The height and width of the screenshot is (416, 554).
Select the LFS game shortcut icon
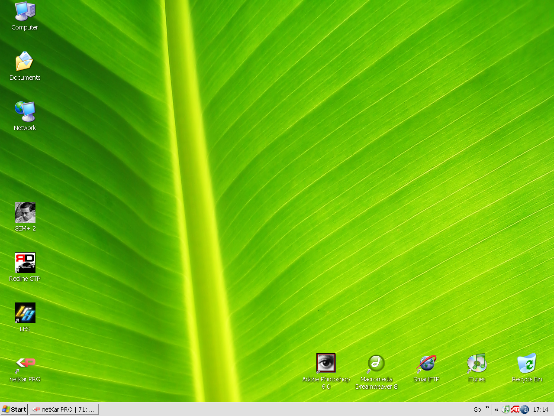pos(25,313)
